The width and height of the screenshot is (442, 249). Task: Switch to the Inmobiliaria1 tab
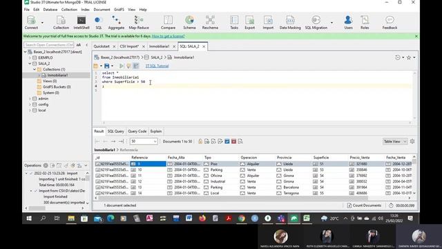pyautogui.click(x=160, y=46)
